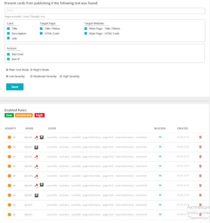Open the fifth rule row severity chevron
This screenshot has width=210, height=223.
[14, 176]
